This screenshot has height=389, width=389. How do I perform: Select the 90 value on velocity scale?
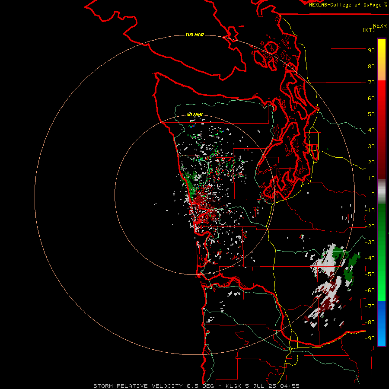click(371, 51)
